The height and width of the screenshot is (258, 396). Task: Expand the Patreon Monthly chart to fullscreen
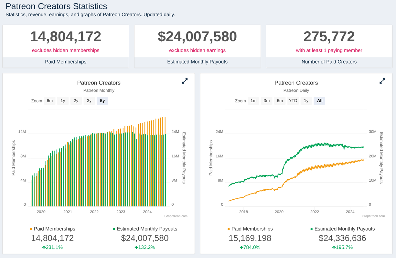click(185, 81)
